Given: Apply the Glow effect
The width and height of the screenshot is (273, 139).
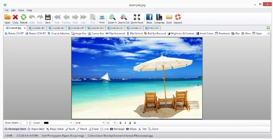Looking at the screenshot, I should coord(246,33).
